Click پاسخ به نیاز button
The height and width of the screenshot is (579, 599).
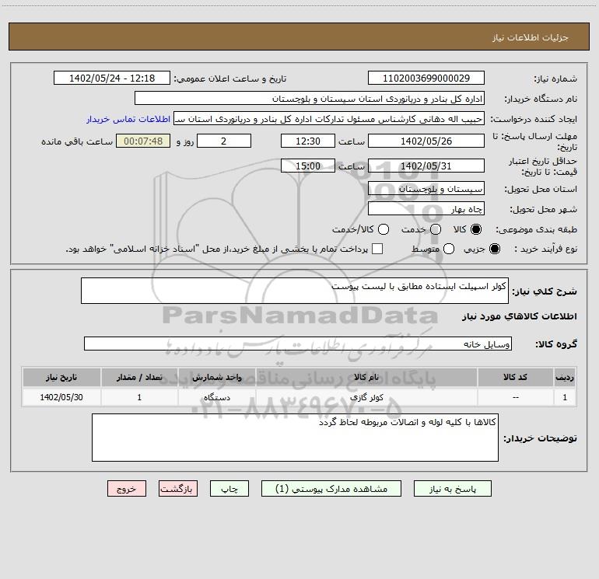[452, 489]
